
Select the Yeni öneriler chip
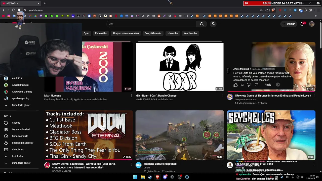tap(190, 33)
